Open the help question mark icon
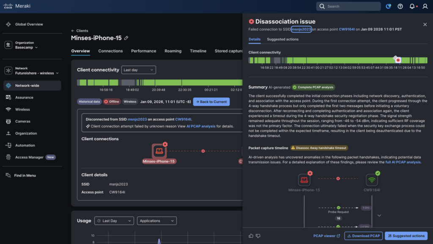This screenshot has height=244, width=433. pyautogui.click(x=400, y=6)
